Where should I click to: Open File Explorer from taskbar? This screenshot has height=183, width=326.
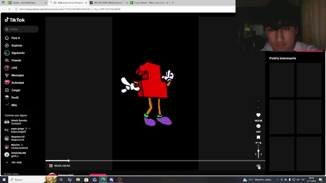78,180
